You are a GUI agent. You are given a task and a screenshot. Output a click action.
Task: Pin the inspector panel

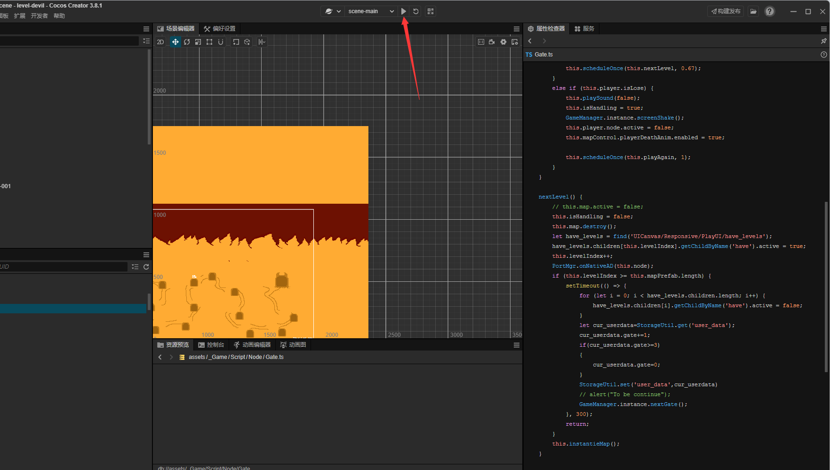coord(823,41)
